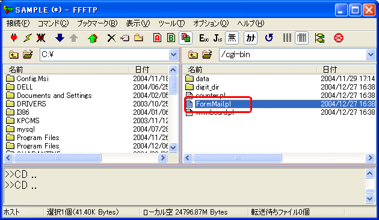The height and width of the screenshot is (220, 379).
Task: Select the DRIVERS local folder
Action: tap(31, 104)
